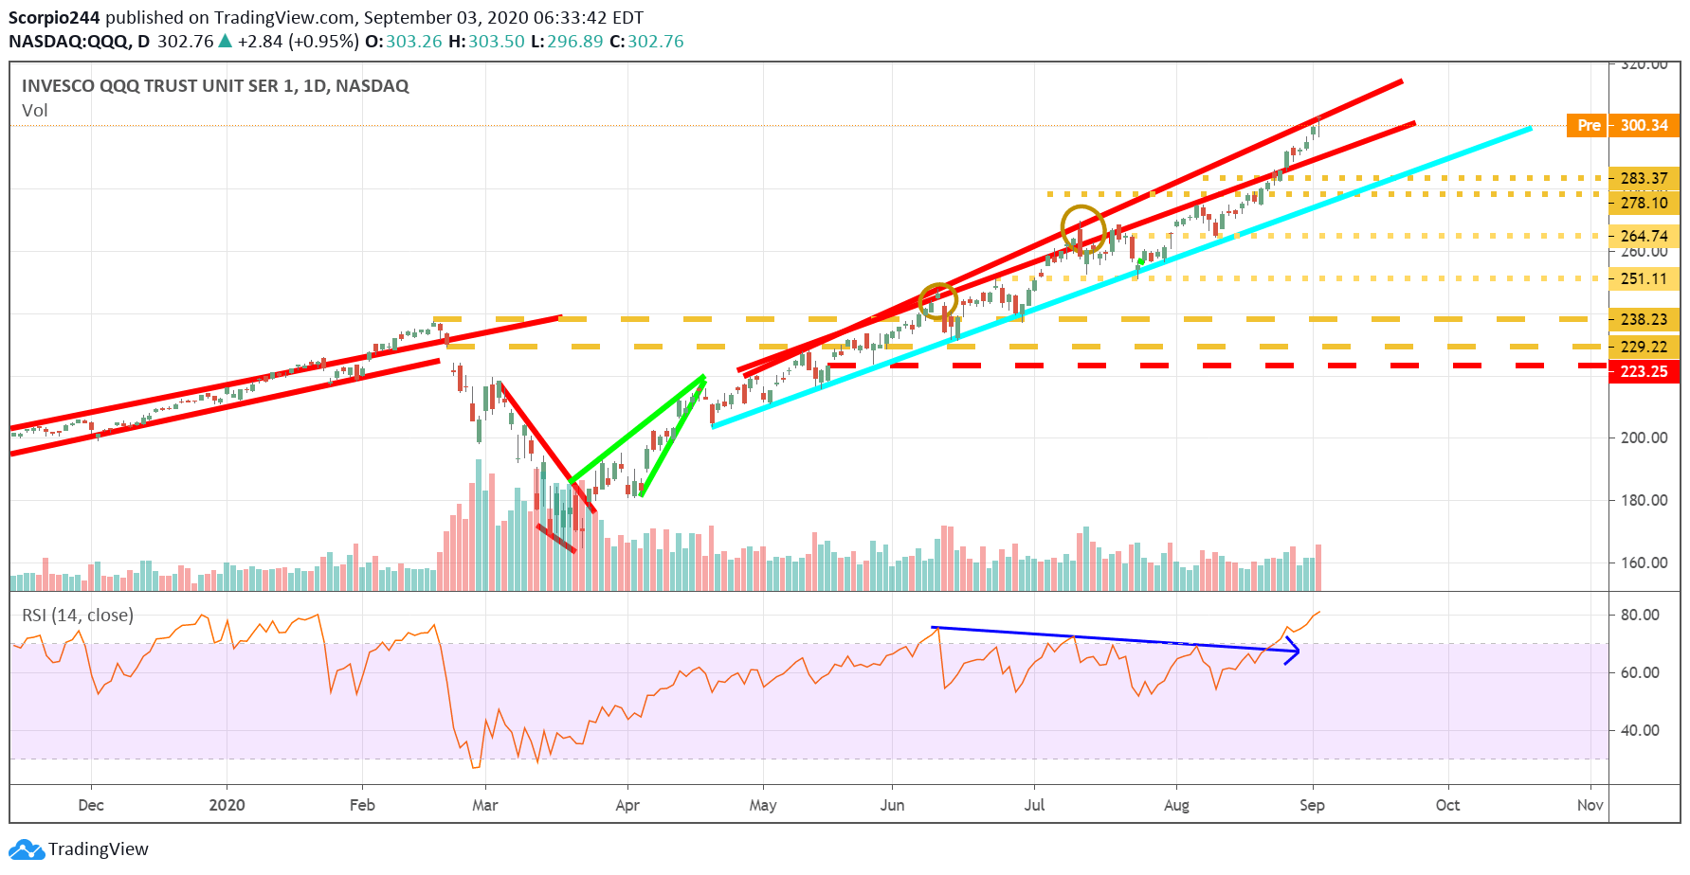Click the July gold circle annotation on chart

1083,229
